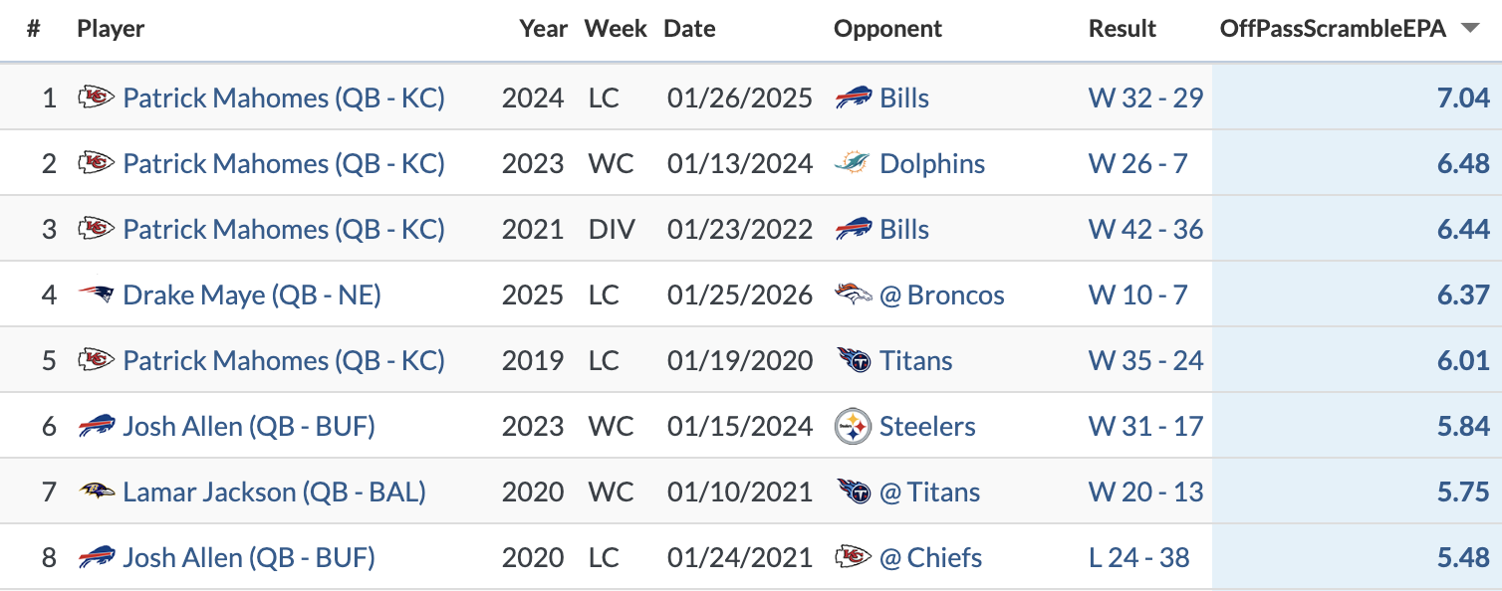Open the L 24 - 38 game result
This screenshot has height=591, width=1502.
pos(1138,557)
